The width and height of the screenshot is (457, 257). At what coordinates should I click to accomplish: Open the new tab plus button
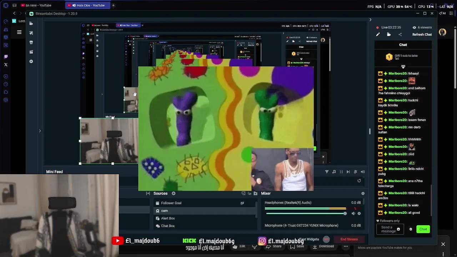[x=113, y=5]
